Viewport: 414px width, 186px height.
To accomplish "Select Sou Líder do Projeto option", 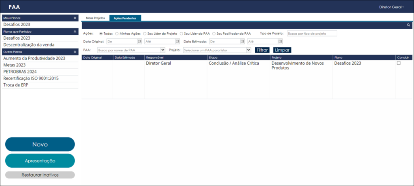I will pos(144,34).
